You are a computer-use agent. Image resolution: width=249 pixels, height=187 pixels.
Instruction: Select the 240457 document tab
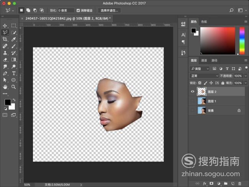point(67,18)
